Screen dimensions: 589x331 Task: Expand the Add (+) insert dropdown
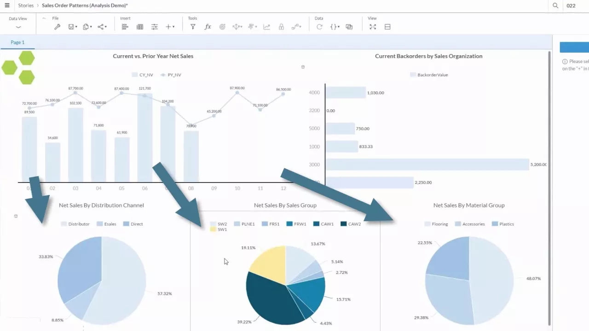(170, 27)
